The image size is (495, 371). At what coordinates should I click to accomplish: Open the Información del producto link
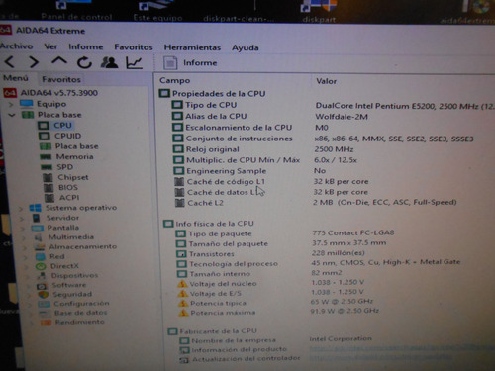(x=401, y=348)
